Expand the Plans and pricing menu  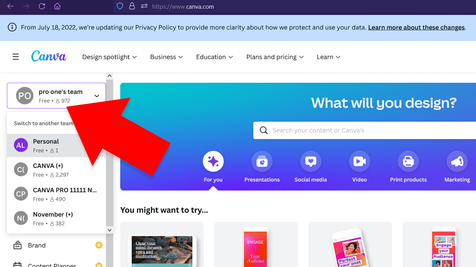pyautogui.click(x=275, y=57)
